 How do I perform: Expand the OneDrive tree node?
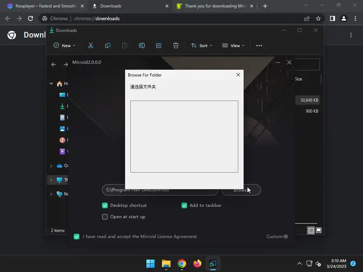click(x=51, y=166)
